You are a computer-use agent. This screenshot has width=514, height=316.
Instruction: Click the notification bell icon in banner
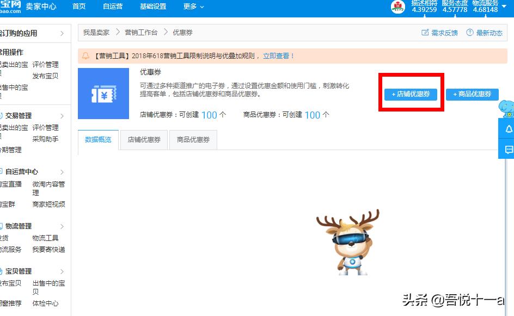85,55
